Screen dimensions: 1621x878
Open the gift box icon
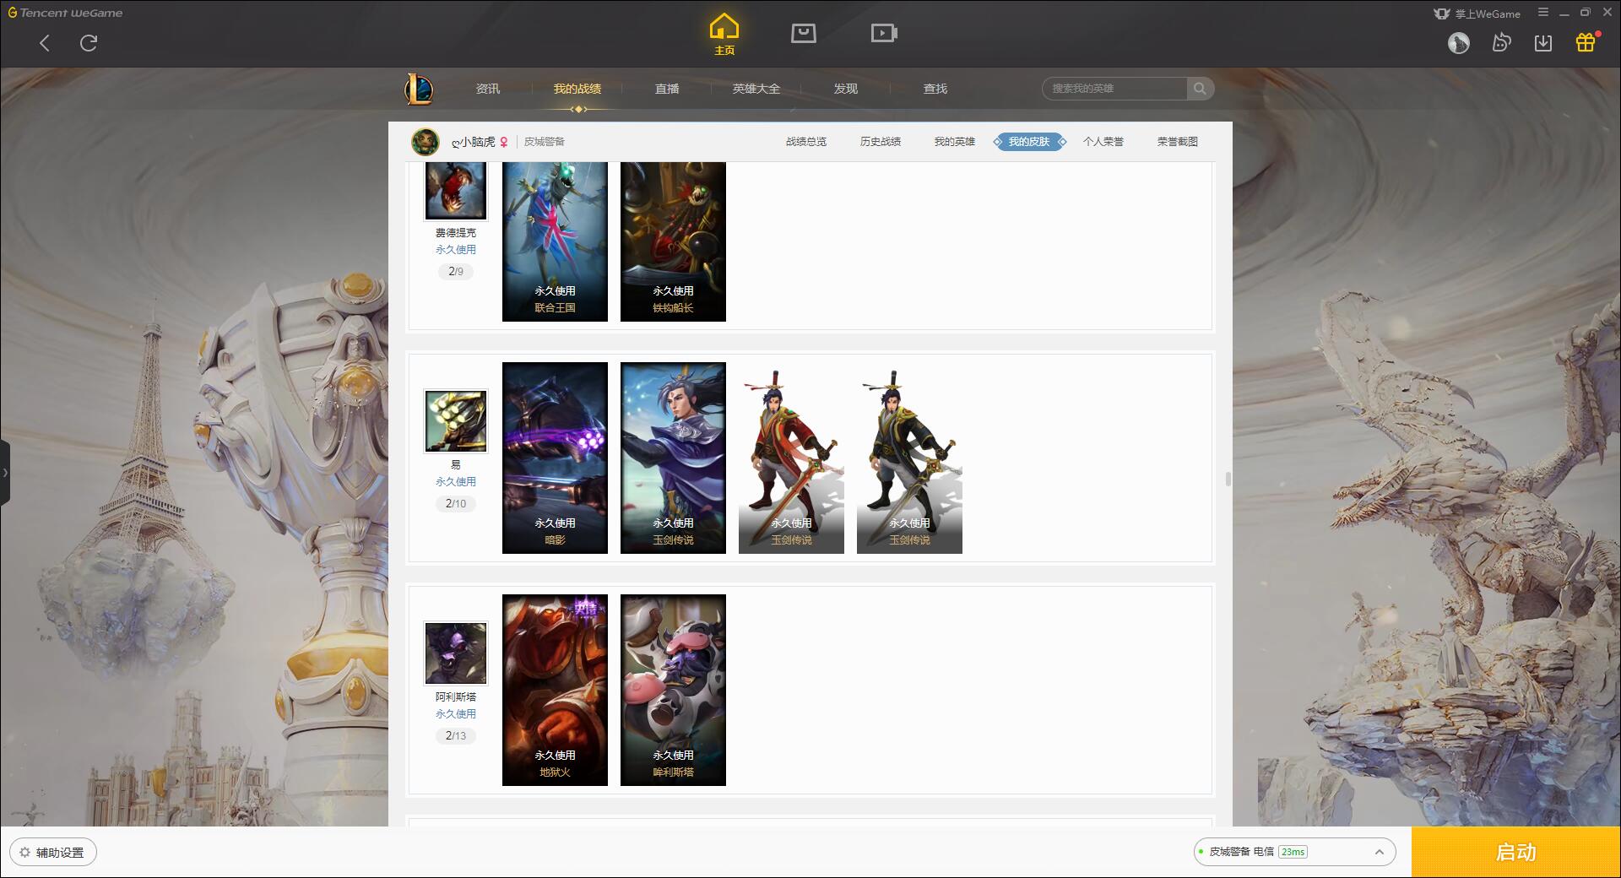(1586, 42)
